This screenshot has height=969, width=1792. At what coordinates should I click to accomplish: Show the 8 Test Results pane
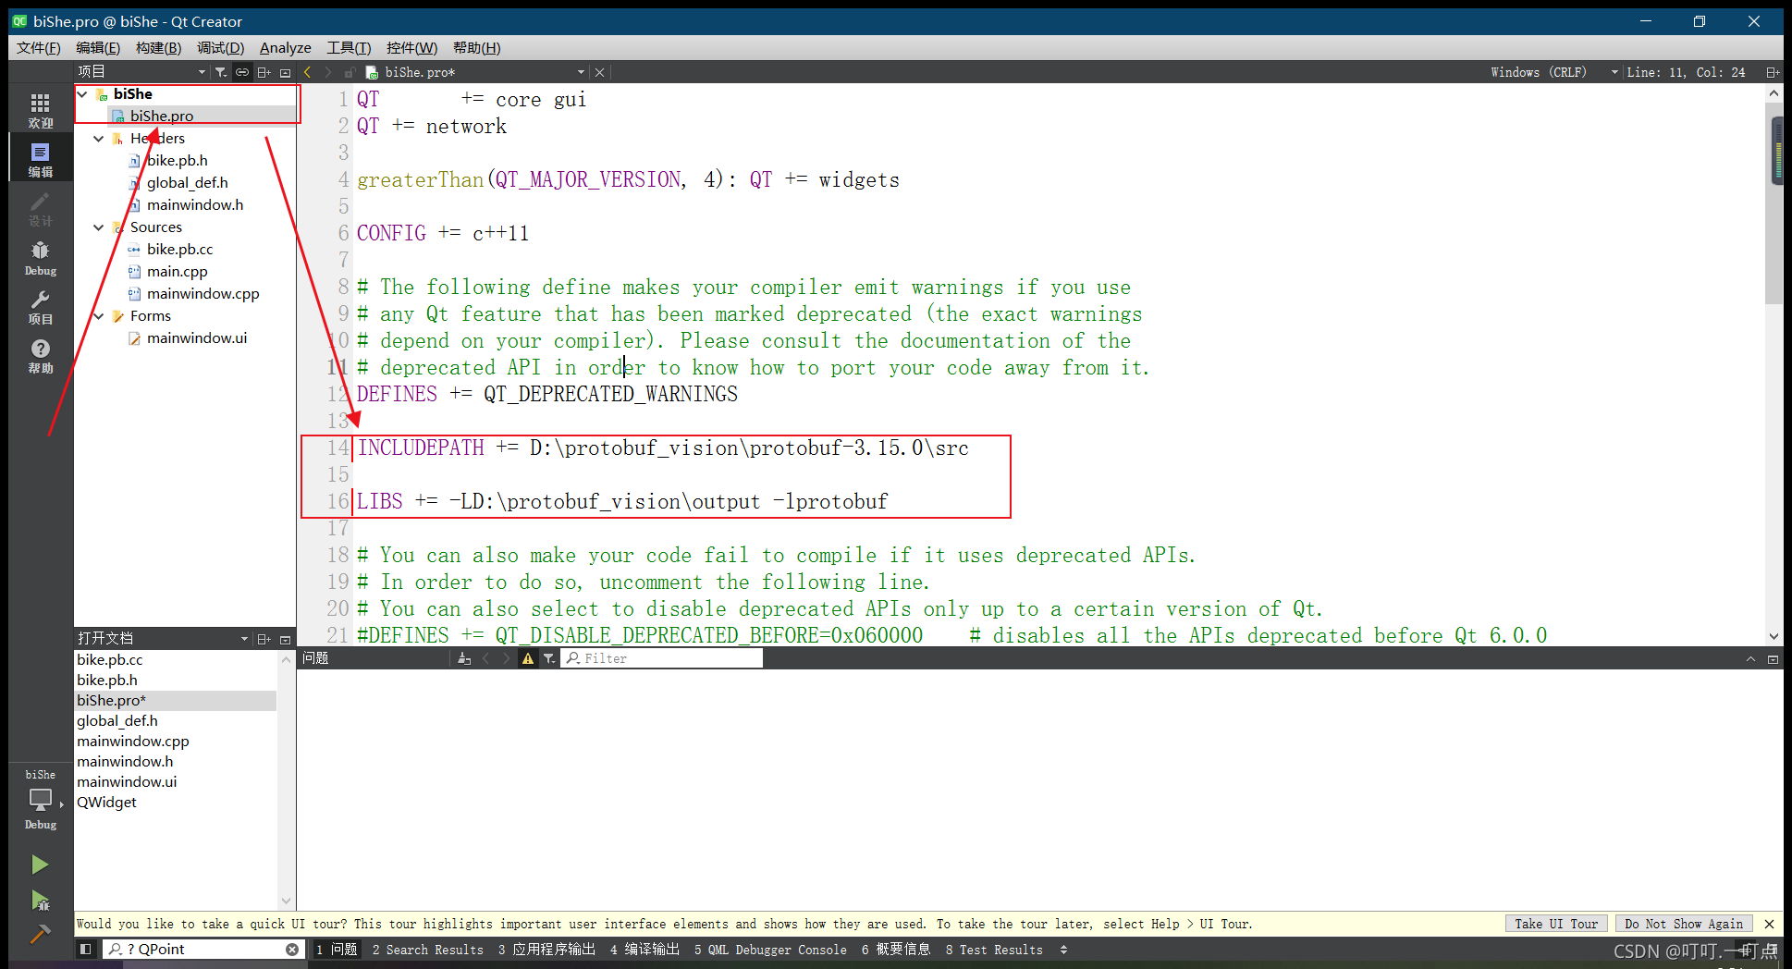click(994, 950)
